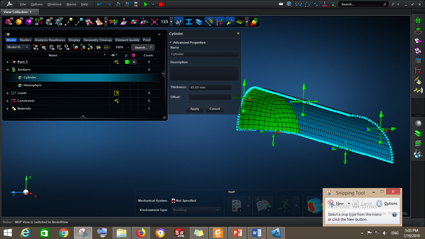Image resolution: width=425 pixels, height=239 pixels.
Task: Switch to the Analysis Readiness tab
Action: coord(50,40)
